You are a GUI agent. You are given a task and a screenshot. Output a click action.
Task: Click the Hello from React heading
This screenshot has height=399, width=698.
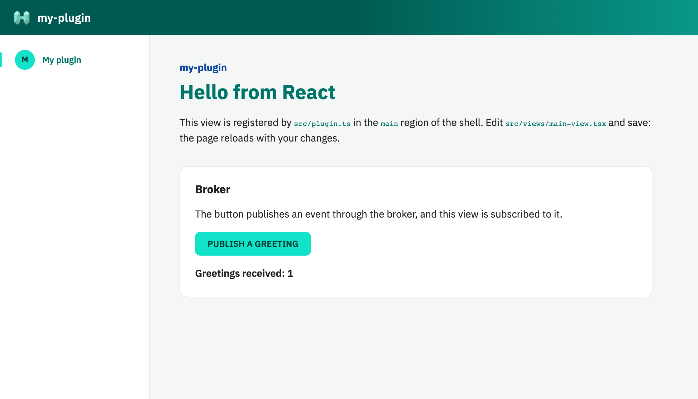[257, 92]
